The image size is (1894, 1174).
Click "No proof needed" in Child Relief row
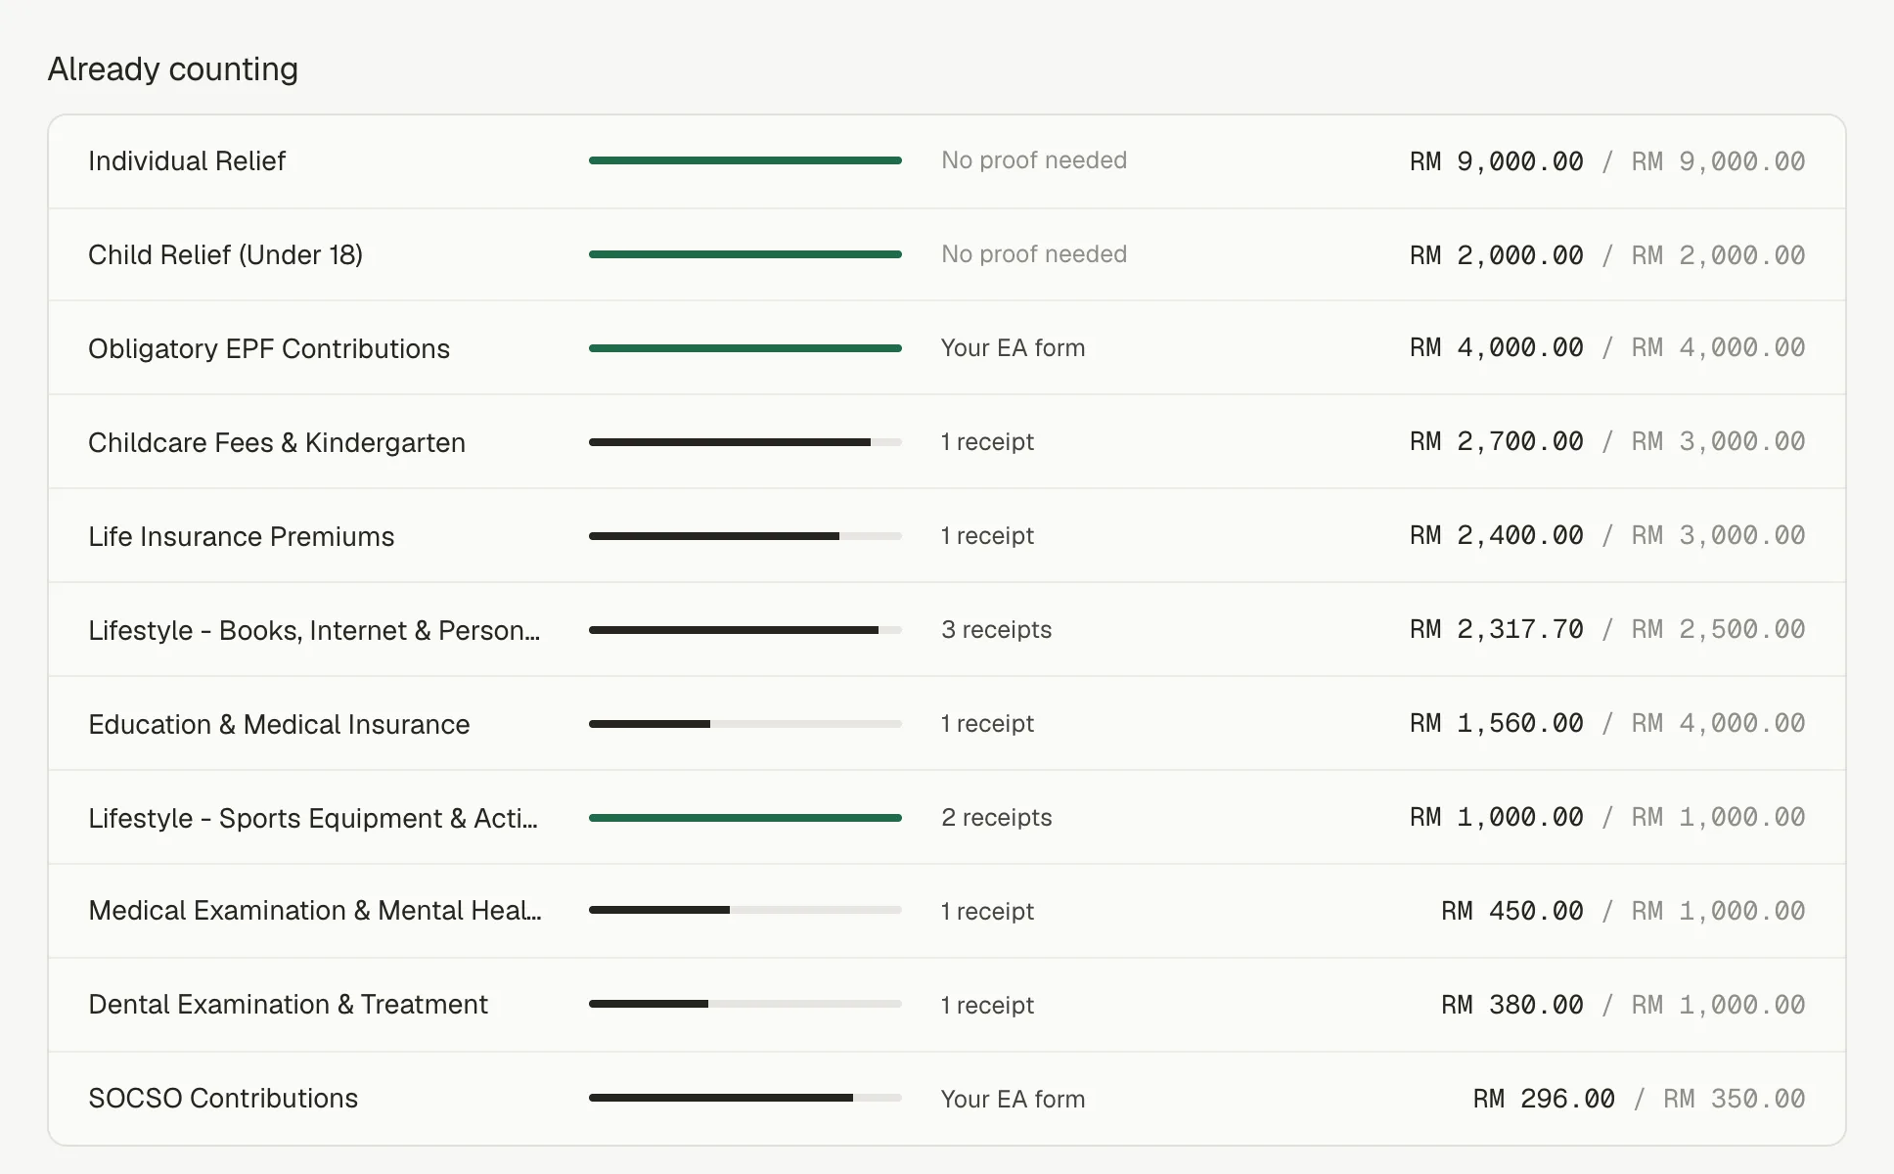(x=1034, y=254)
